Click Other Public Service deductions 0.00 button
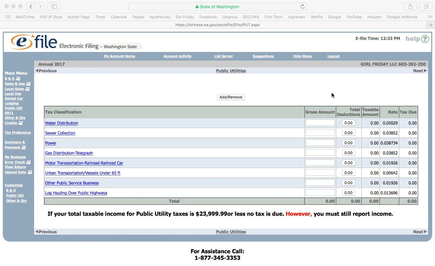435x266 pixels. pos(349,183)
